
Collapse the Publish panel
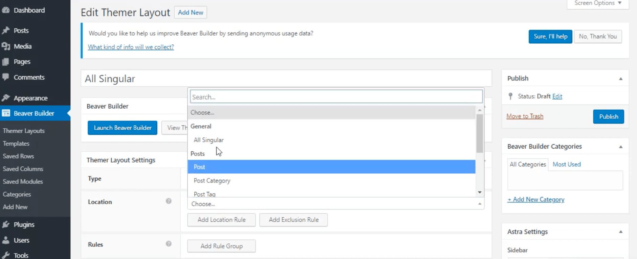pyautogui.click(x=621, y=79)
